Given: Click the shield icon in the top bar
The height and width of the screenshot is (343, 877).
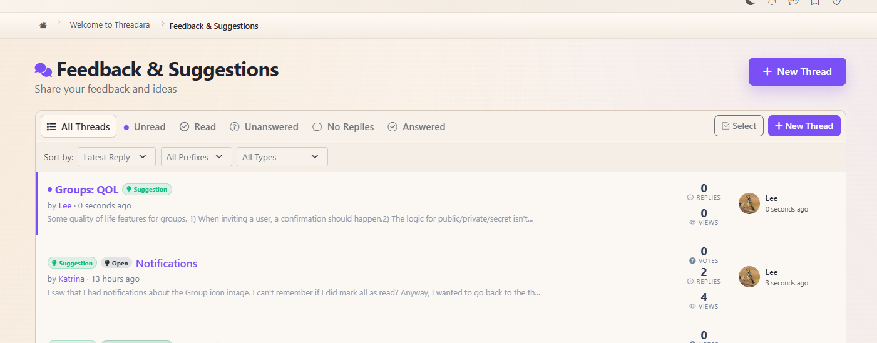Looking at the screenshot, I should click(836, 2).
